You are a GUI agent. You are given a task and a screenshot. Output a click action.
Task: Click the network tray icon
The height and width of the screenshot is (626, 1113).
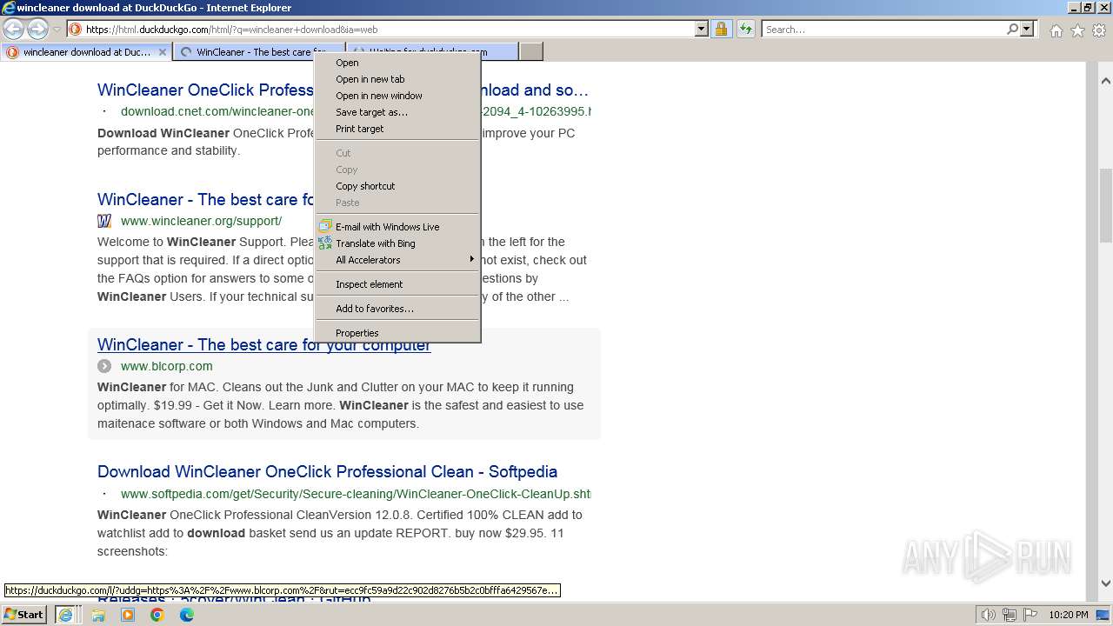point(1010,615)
